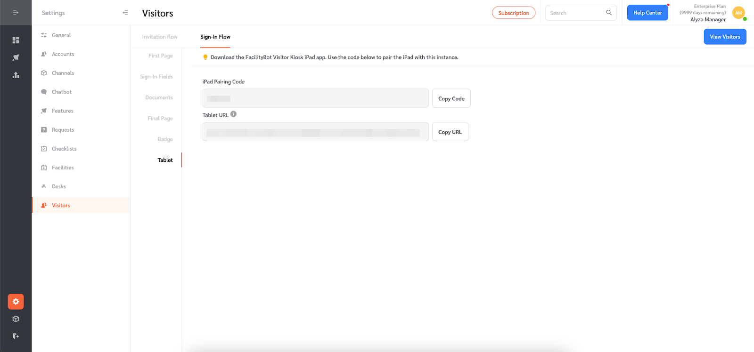Open the cube icon in dark sidebar
754x352 pixels.
pos(16,319)
